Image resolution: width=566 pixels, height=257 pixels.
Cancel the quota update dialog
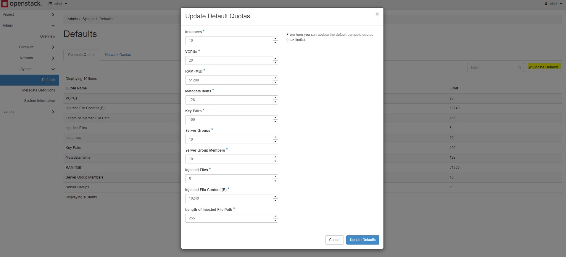pyautogui.click(x=334, y=240)
